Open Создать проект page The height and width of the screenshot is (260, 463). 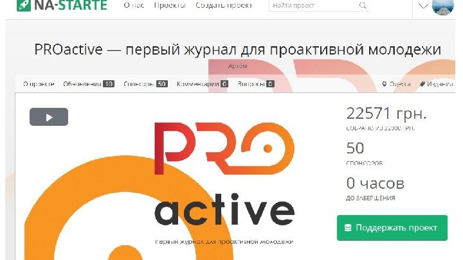tap(224, 5)
